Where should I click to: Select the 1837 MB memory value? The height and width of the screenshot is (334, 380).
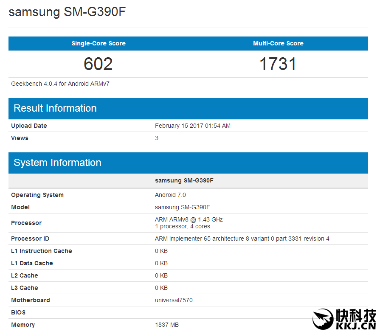tap(167, 325)
